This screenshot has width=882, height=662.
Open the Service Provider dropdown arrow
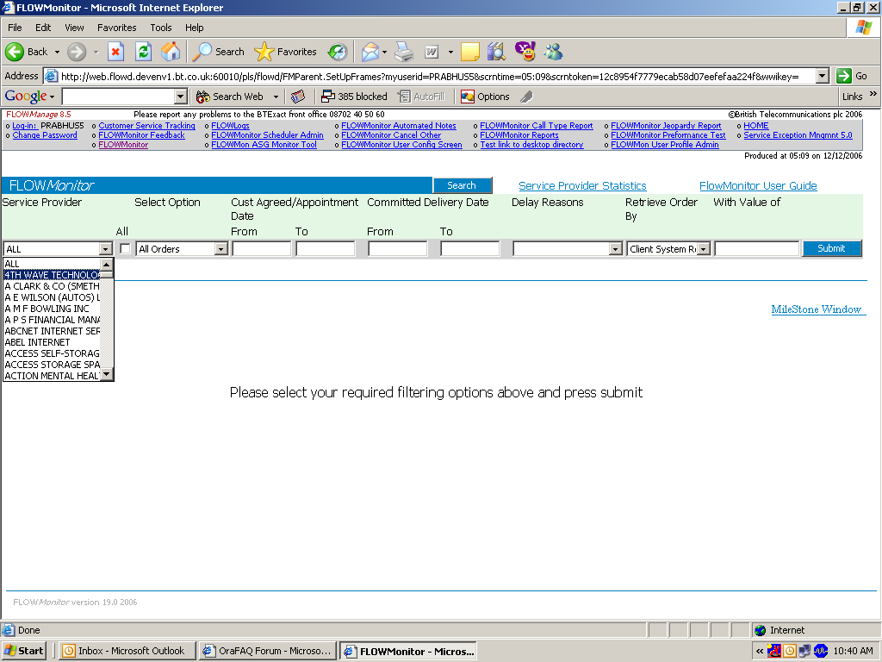[106, 249]
